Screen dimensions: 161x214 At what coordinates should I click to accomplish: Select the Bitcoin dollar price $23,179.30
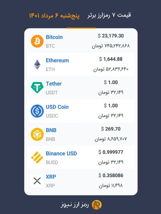coord(111,36)
